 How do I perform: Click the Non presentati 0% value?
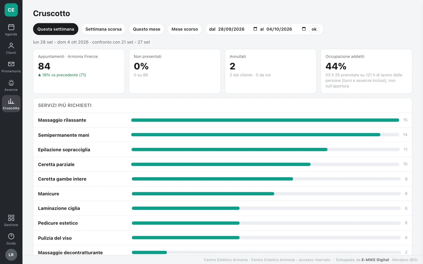(141, 66)
